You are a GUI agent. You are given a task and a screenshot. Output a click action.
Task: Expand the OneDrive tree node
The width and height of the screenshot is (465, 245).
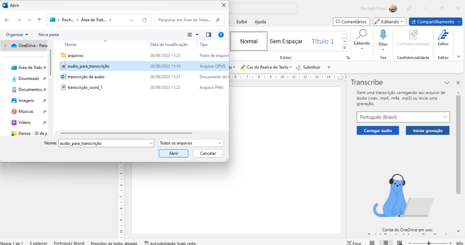tap(5, 46)
